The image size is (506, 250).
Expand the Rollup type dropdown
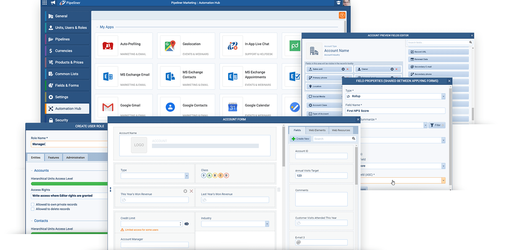(443, 96)
